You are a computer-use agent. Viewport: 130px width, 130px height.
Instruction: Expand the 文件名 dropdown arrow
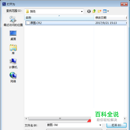tap(100, 125)
